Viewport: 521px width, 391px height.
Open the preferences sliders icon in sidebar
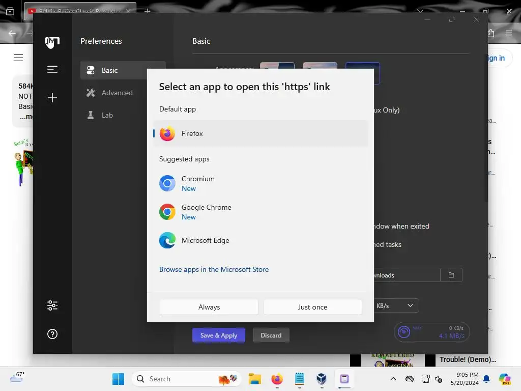tap(52, 305)
